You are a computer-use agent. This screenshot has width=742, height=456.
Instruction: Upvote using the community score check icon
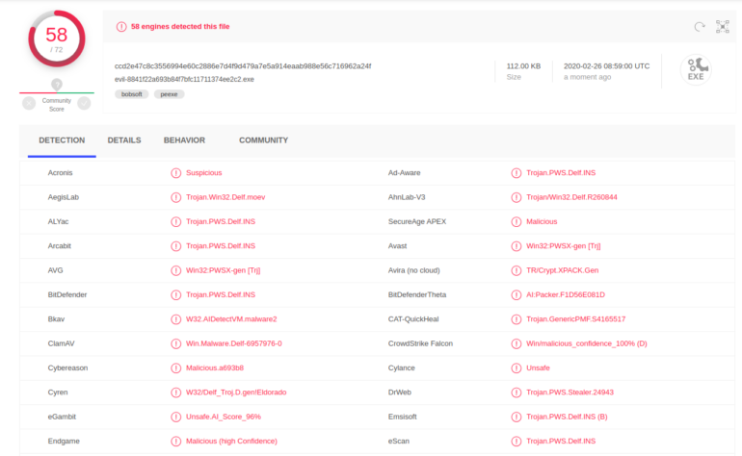click(x=84, y=102)
